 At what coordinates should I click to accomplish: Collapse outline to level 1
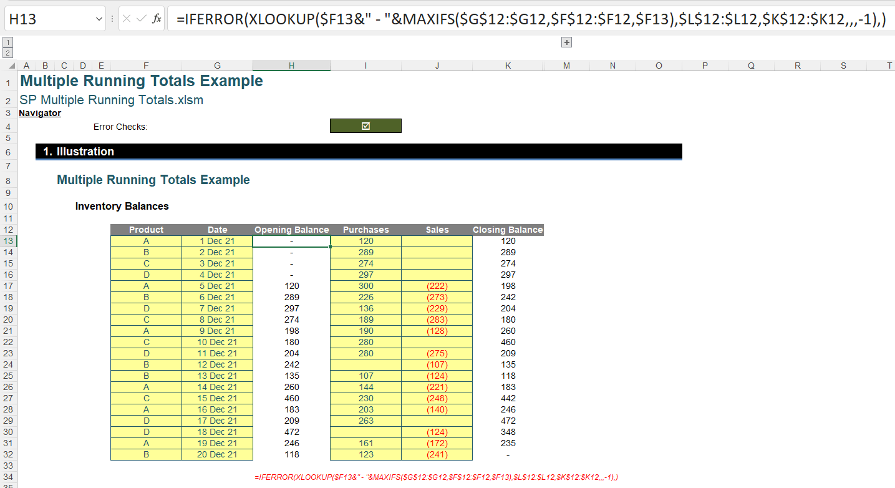(7, 42)
